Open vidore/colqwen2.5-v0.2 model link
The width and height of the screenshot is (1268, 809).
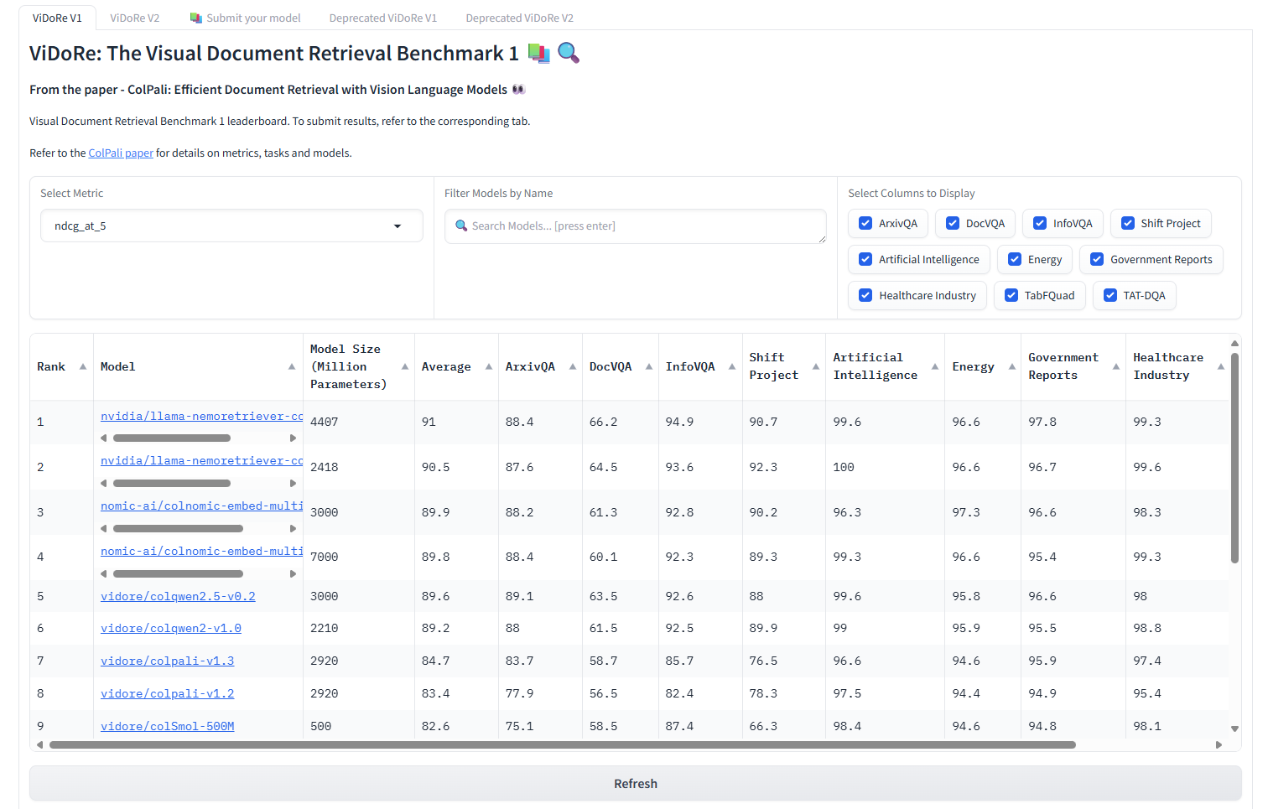tap(178, 596)
